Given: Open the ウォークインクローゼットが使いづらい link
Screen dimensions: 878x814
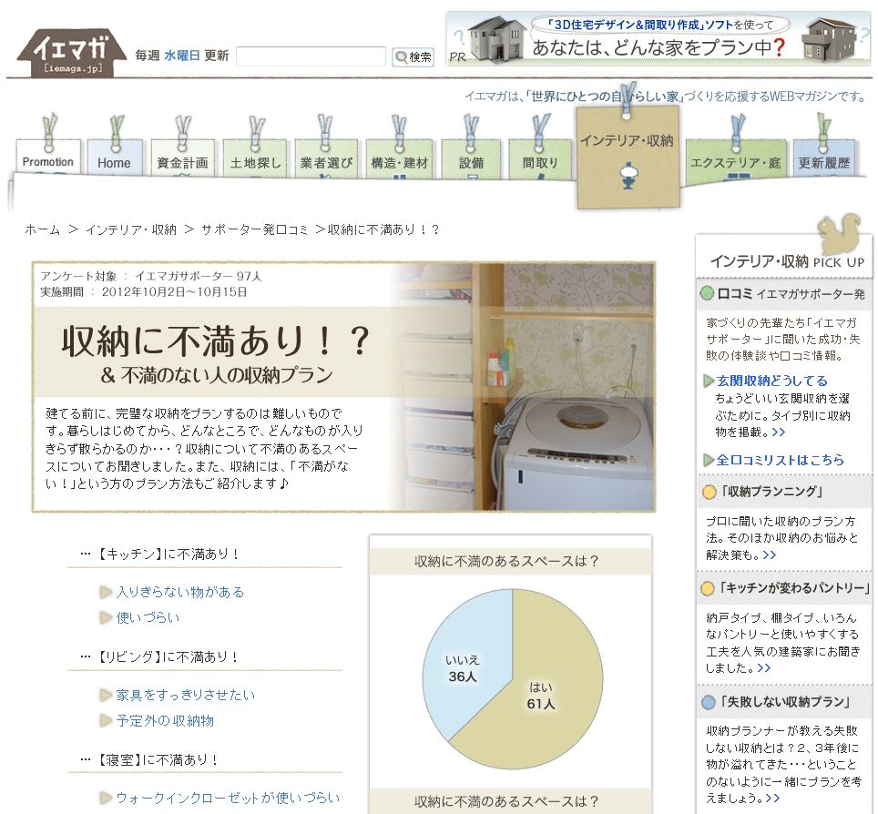Looking at the screenshot, I should [x=228, y=798].
